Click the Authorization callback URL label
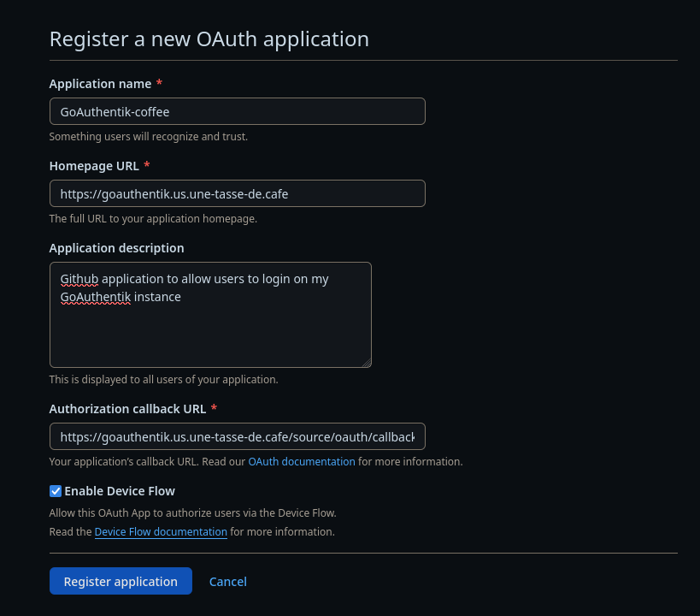 tap(127, 409)
